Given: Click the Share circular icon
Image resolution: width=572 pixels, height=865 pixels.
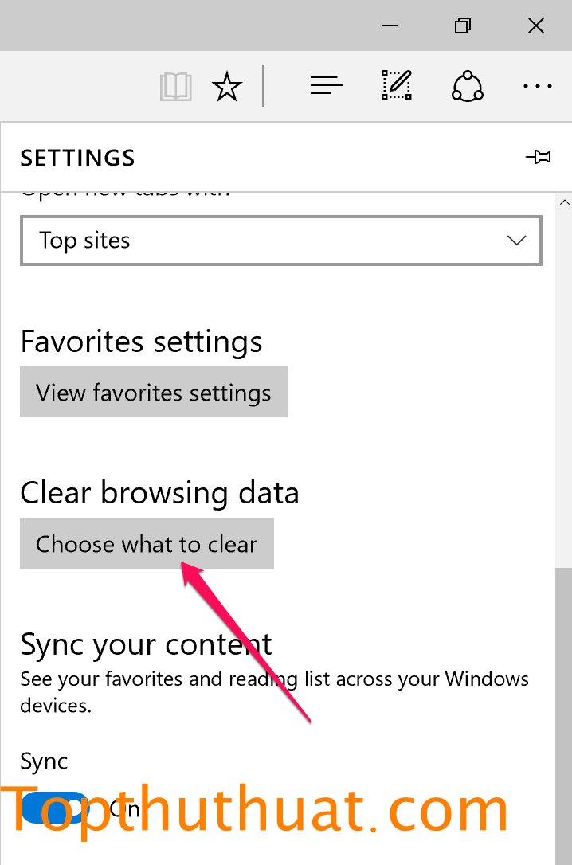Looking at the screenshot, I should [x=467, y=86].
